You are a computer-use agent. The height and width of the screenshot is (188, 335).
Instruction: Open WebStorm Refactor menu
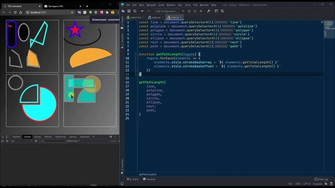tap(171, 5)
